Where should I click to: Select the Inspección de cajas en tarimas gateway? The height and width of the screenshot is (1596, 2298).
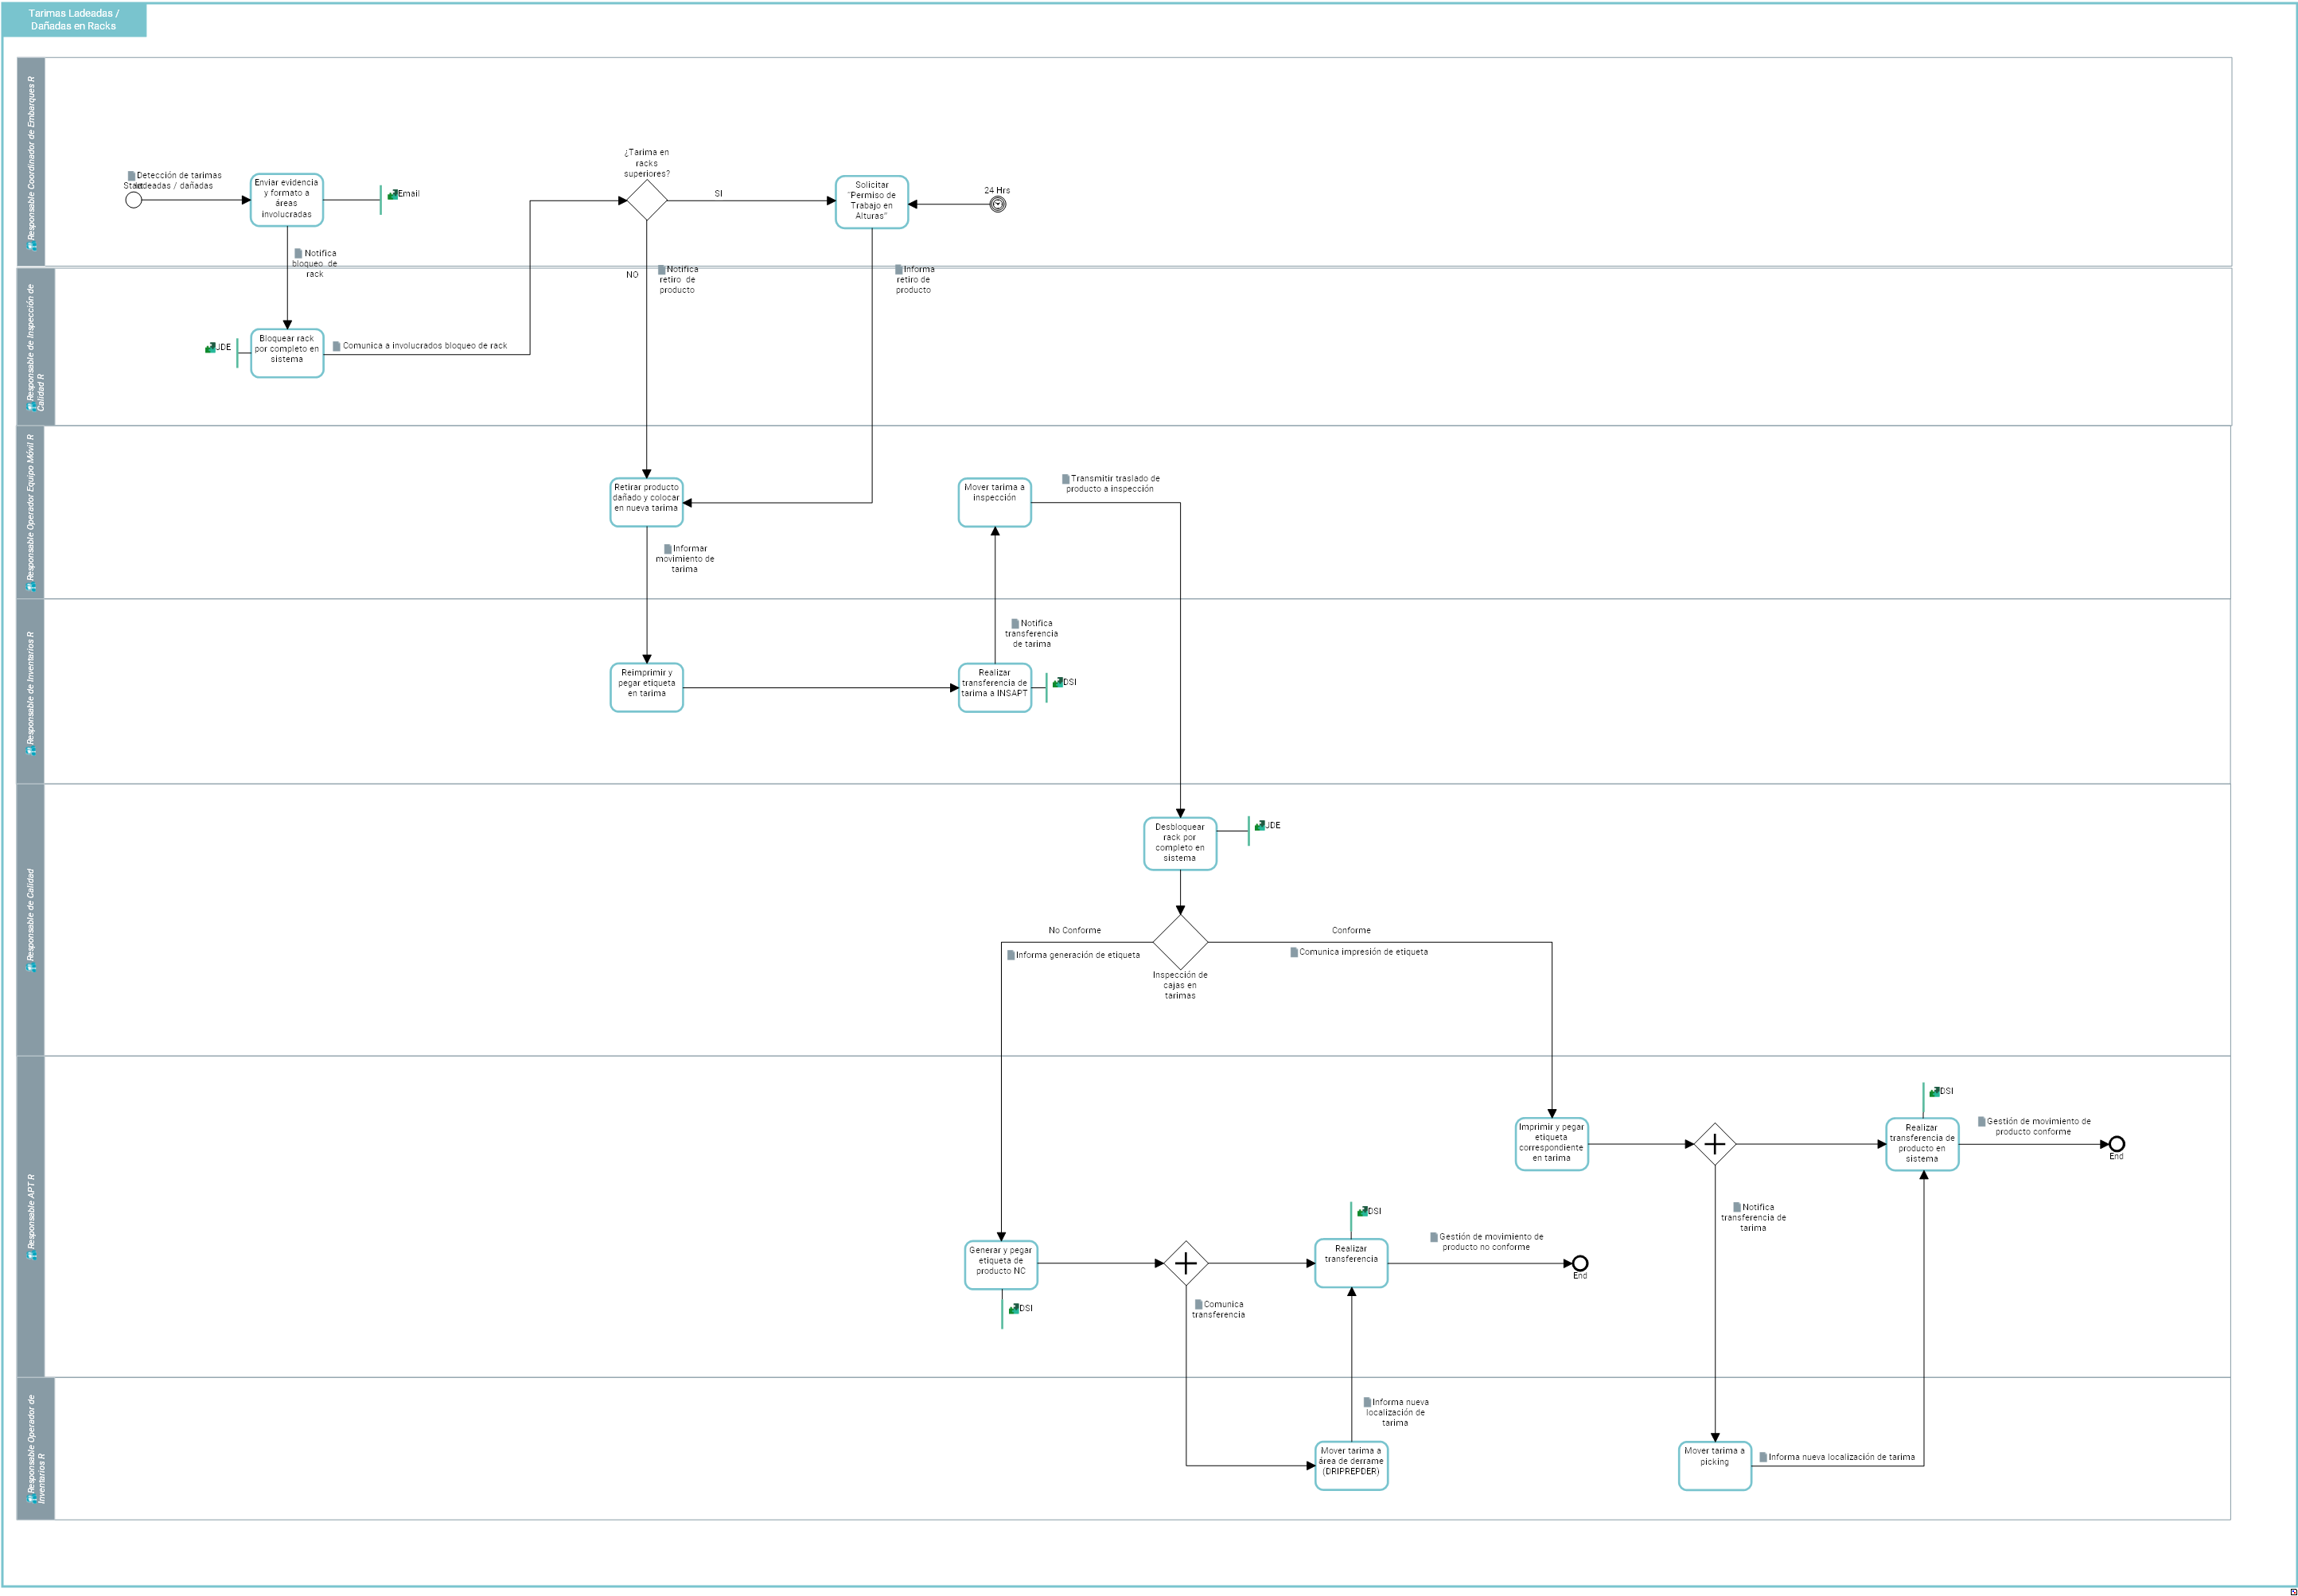pyautogui.click(x=1180, y=942)
